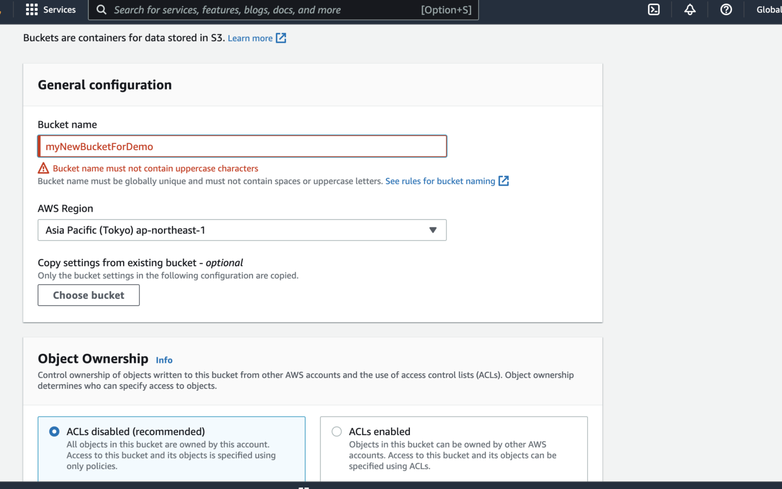Viewport: 782px width, 489px height.
Task: Open the Learn more link about S3
Action: (x=250, y=38)
